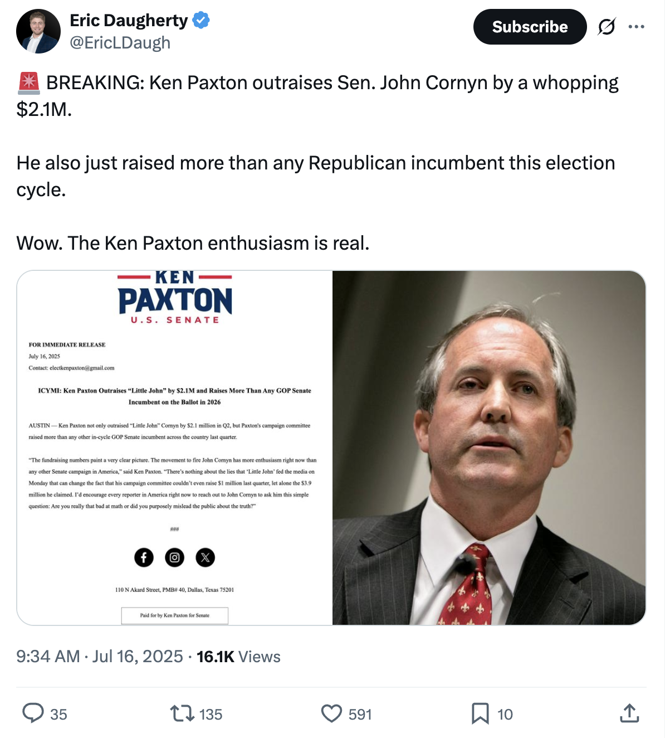Screen dimensions: 665x738
Task: Click the reply speech bubble icon
Action: [x=33, y=713]
